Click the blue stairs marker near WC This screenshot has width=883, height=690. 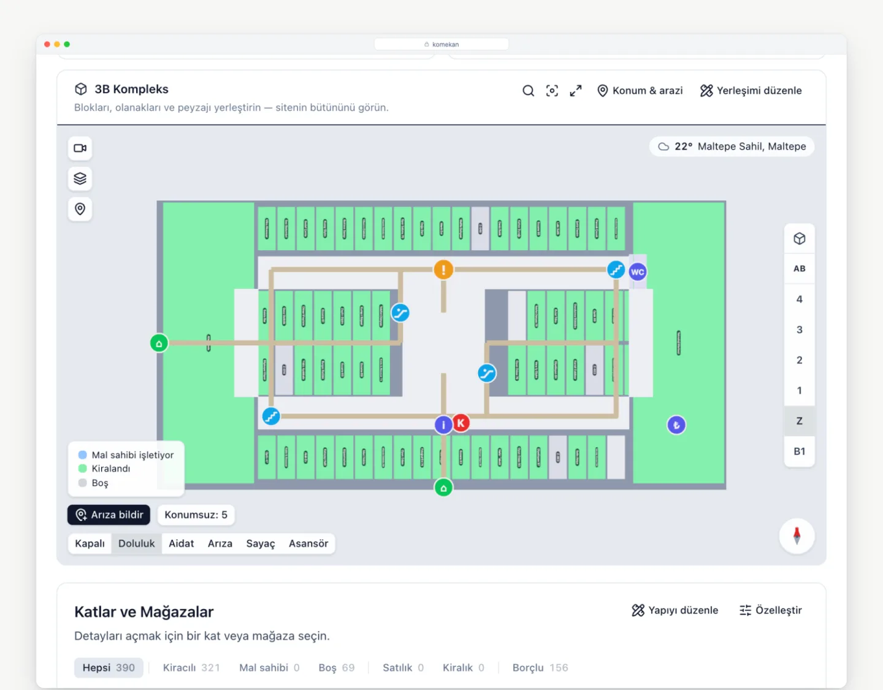click(x=616, y=269)
